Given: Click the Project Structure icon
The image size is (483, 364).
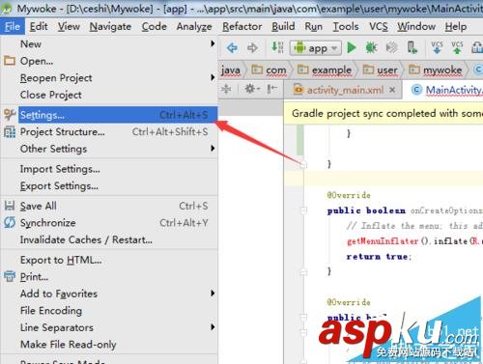Looking at the screenshot, I should (x=10, y=132).
